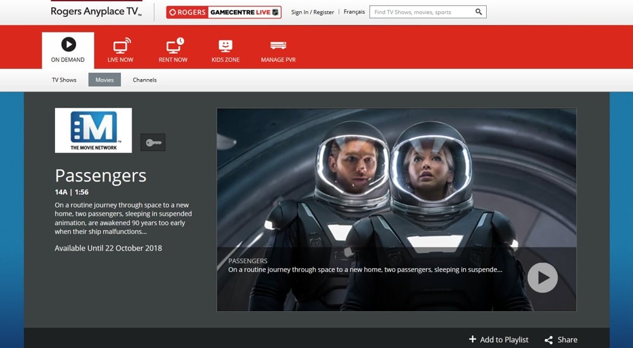Click the key lock icon

[x=153, y=142]
